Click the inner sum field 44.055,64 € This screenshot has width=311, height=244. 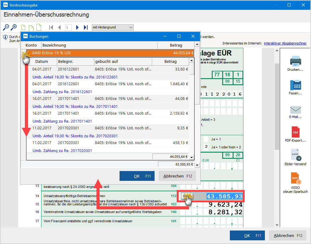tap(171, 157)
